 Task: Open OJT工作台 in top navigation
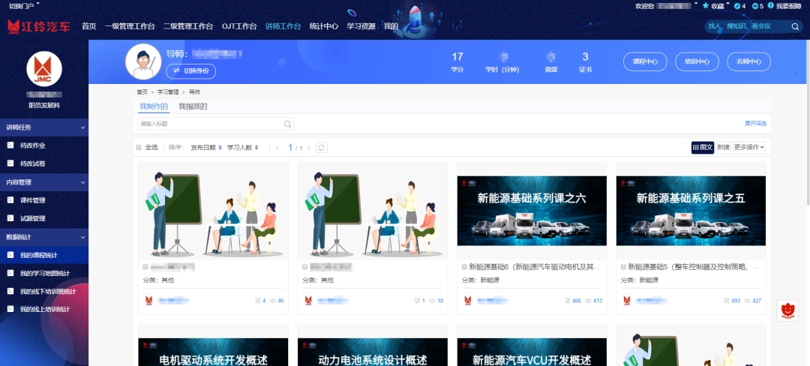click(x=239, y=26)
